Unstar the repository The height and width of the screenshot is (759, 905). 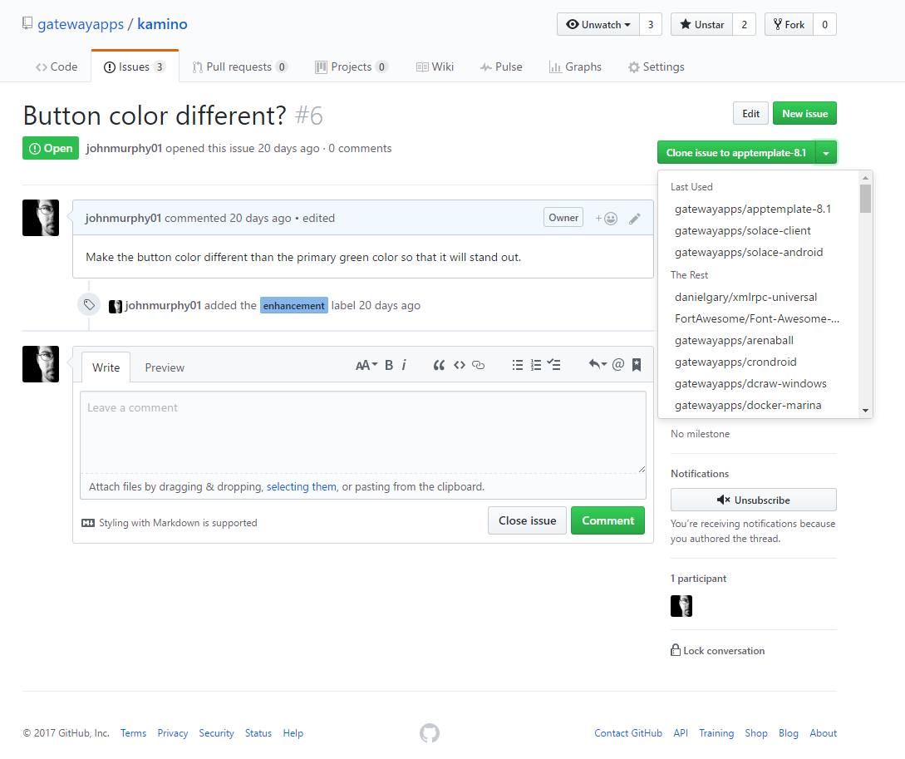(702, 24)
